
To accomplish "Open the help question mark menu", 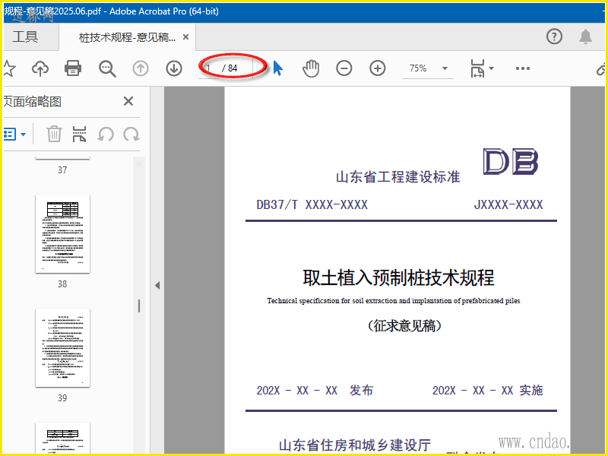I will coord(554,36).
